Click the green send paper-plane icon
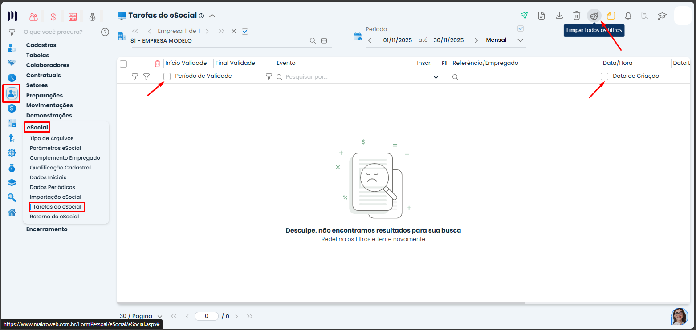The width and height of the screenshot is (696, 330). tap(524, 16)
